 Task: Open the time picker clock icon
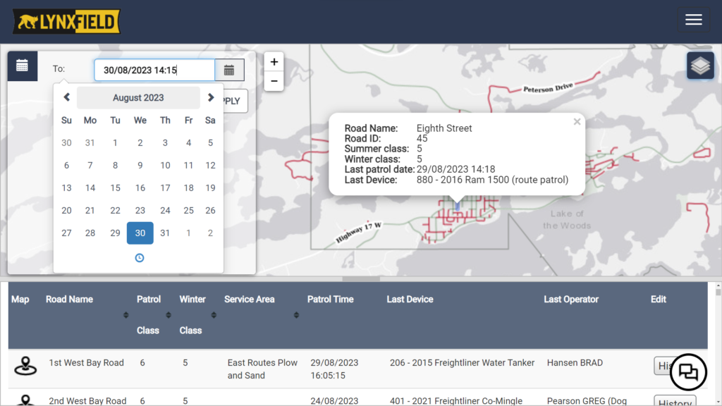click(140, 258)
